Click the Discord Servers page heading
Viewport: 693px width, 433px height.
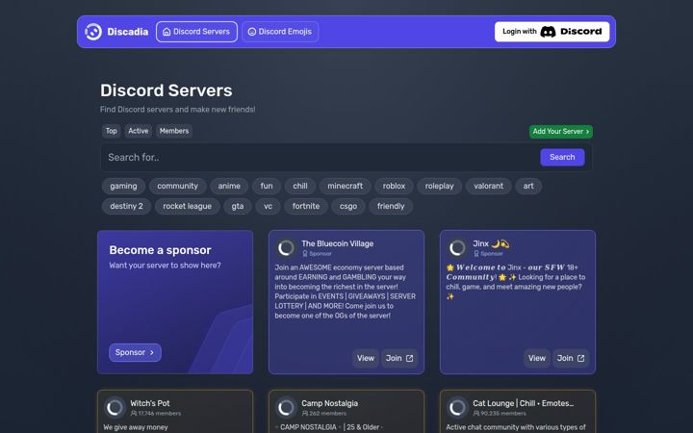(x=167, y=90)
